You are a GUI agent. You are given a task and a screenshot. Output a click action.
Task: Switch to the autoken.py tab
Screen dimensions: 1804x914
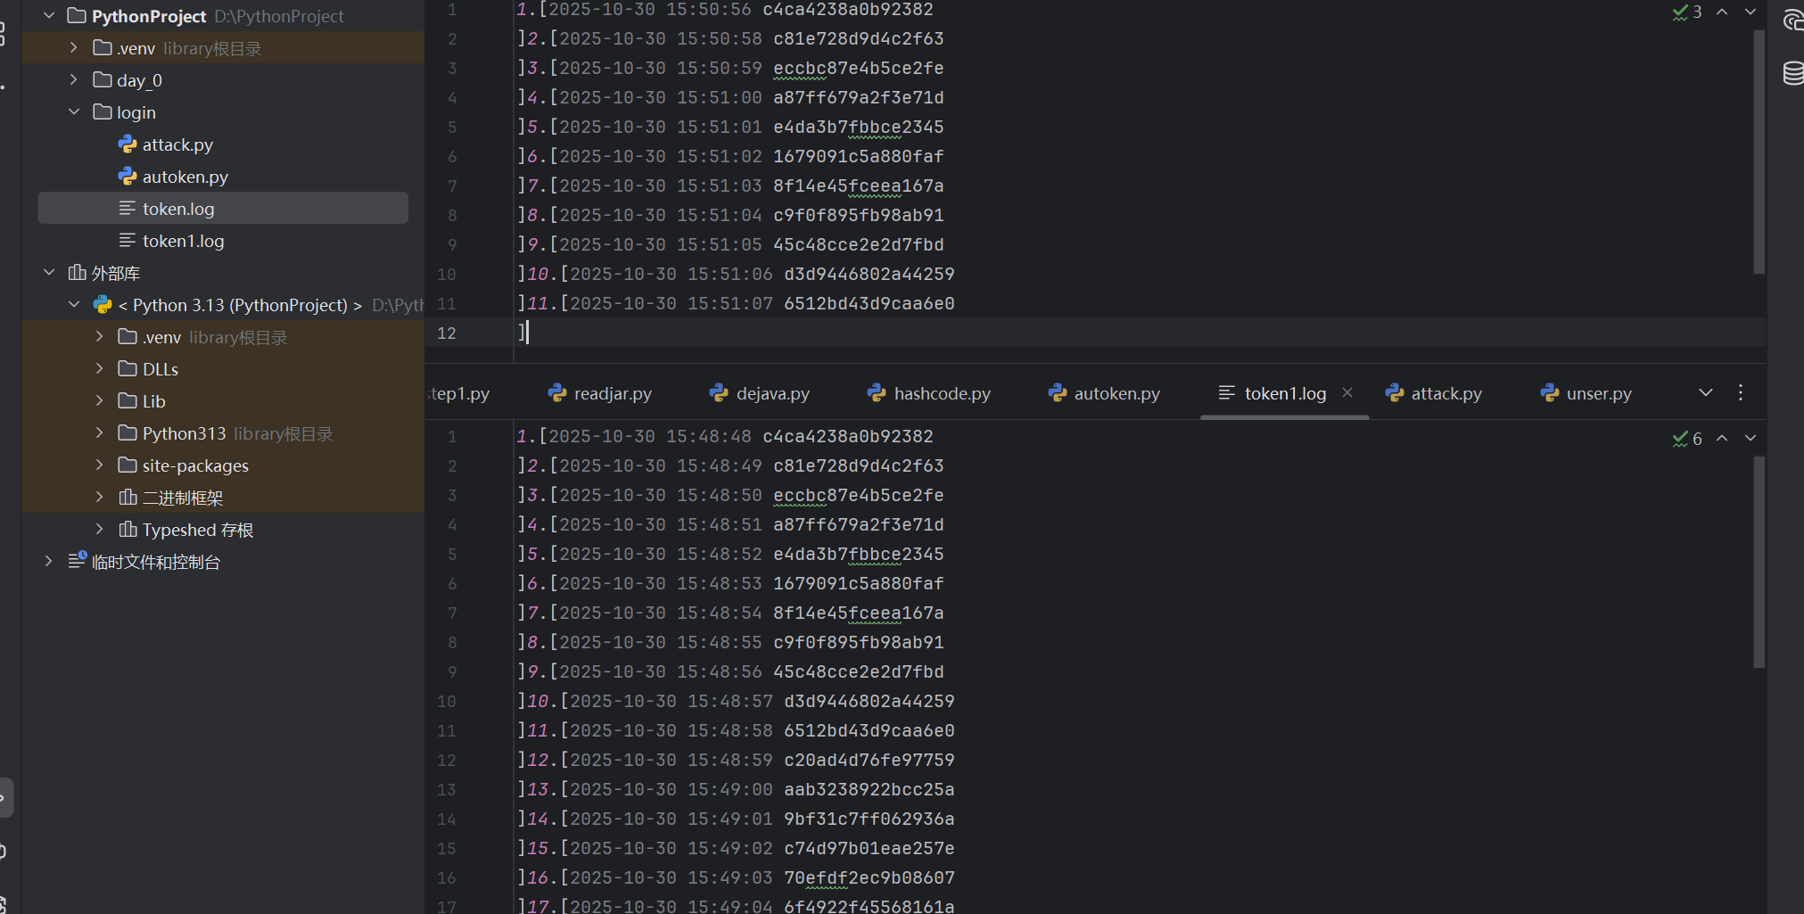pos(1104,393)
